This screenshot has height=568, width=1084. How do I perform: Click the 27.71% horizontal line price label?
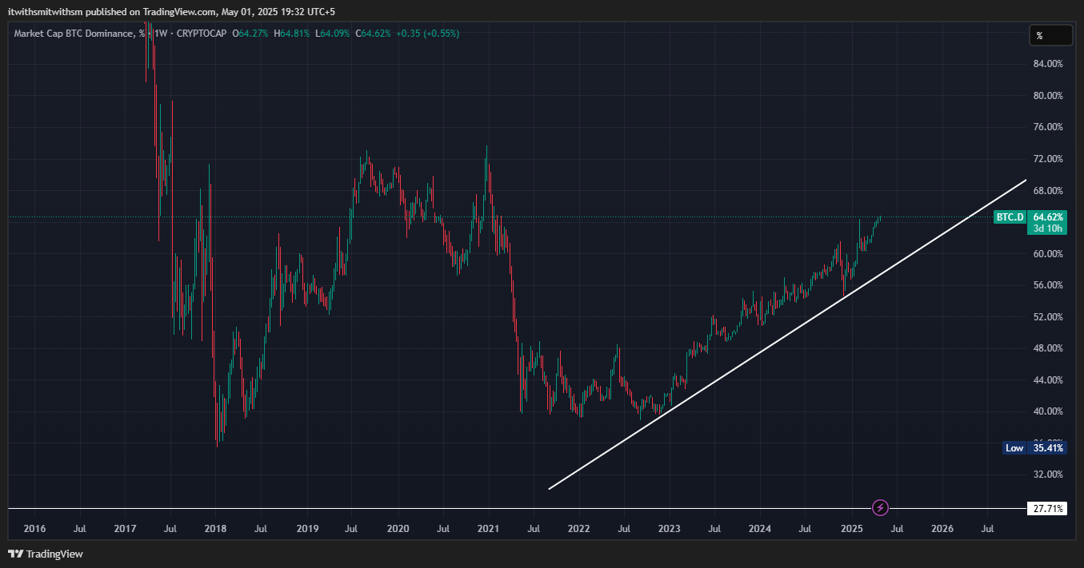(x=1048, y=508)
